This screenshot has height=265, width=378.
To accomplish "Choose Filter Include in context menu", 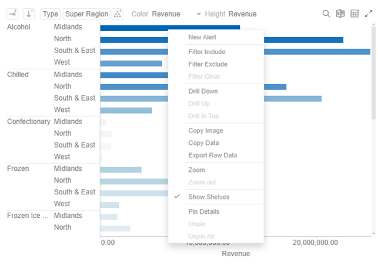I will pos(206,52).
